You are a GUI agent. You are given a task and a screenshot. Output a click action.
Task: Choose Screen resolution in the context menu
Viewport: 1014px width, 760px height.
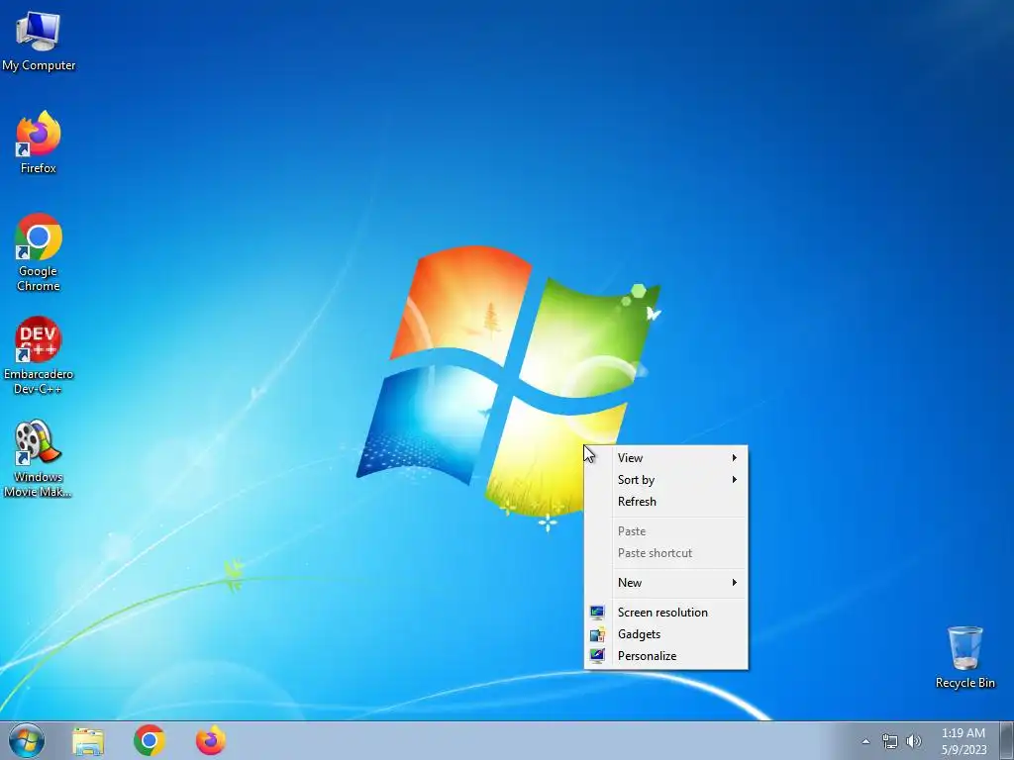665,612
